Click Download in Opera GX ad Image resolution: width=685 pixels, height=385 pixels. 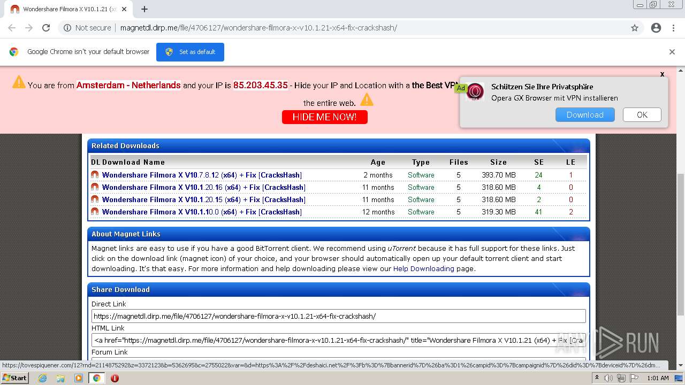585,115
